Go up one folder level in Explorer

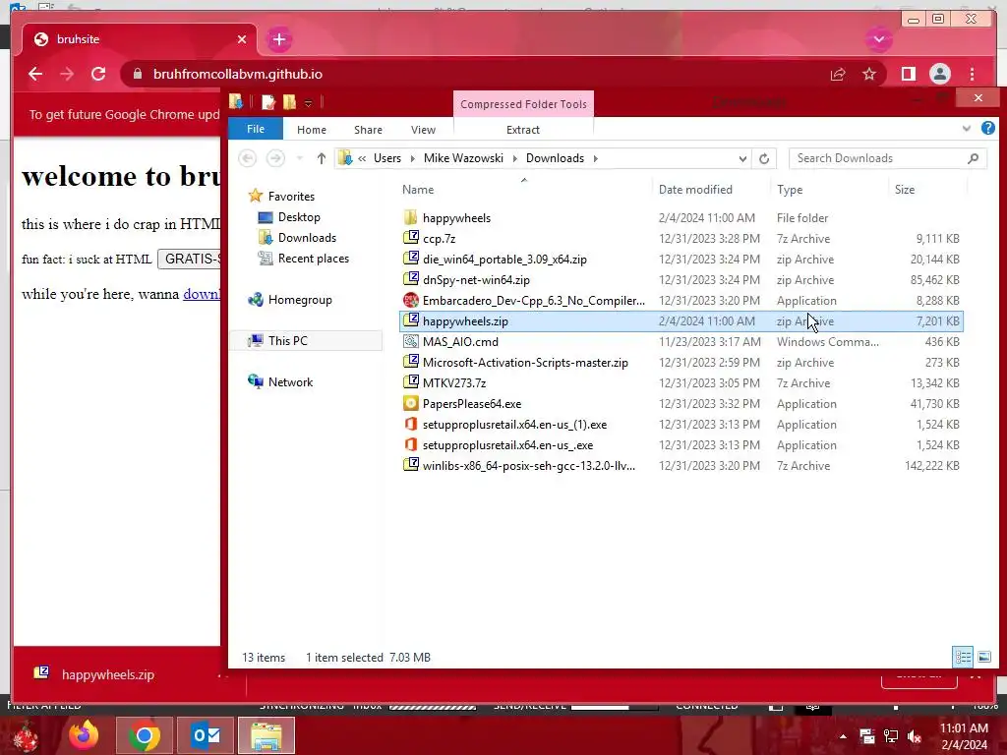pyautogui.click(x=322, y=158)
